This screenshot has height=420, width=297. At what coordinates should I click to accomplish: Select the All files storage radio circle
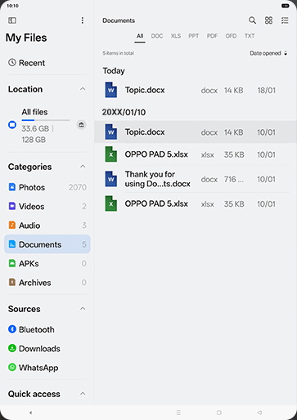(12, 125)
